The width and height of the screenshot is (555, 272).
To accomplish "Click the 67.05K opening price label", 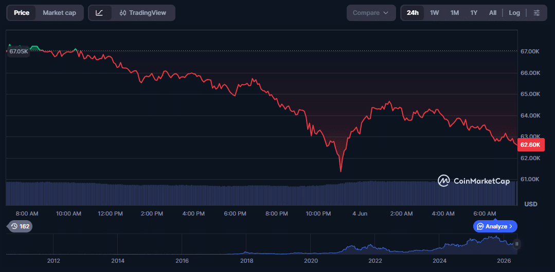I will 19,51.
